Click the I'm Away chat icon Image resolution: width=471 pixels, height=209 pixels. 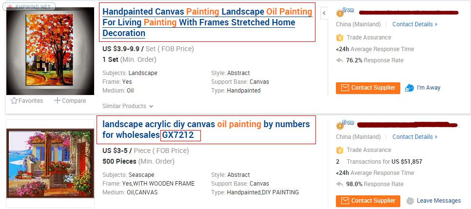click(410, 88)
